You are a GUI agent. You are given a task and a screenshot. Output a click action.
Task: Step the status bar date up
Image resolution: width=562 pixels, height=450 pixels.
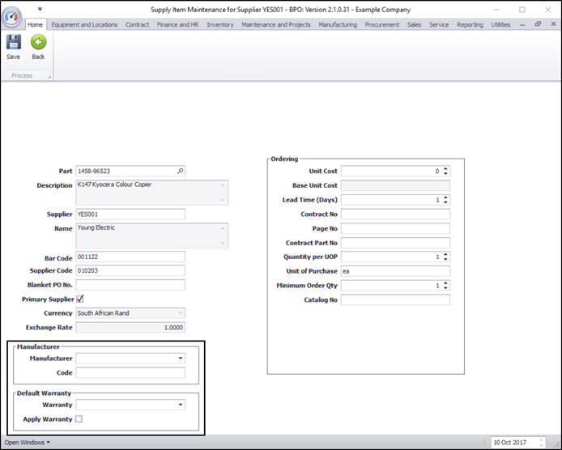[x=542, y=440]
